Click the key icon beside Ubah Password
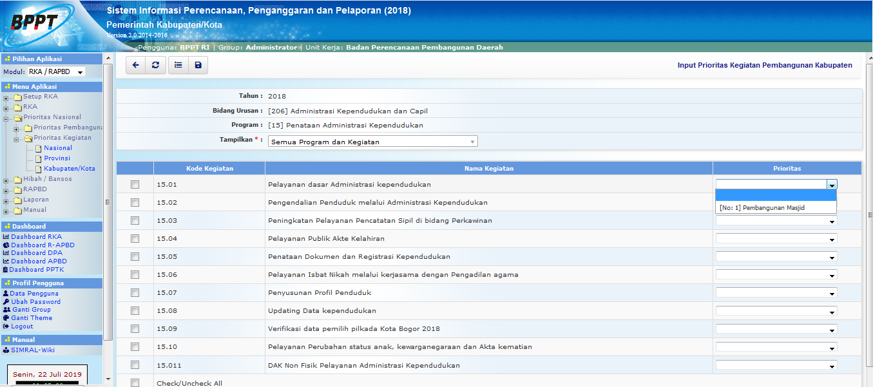The height and width of the screenshot is (387, 873). click(x=6, y=302)
